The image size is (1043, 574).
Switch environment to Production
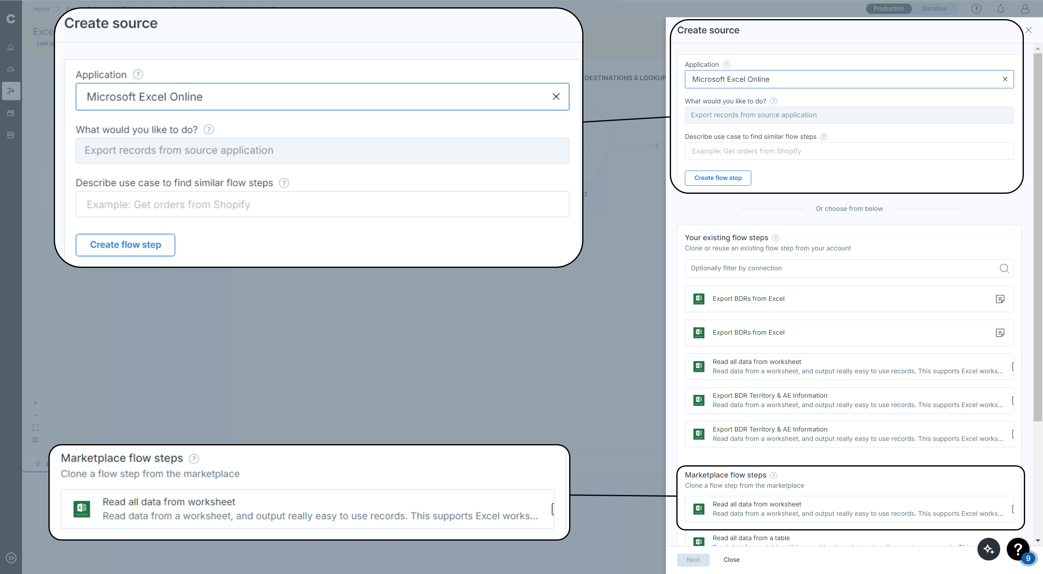(x=889, y=9)
